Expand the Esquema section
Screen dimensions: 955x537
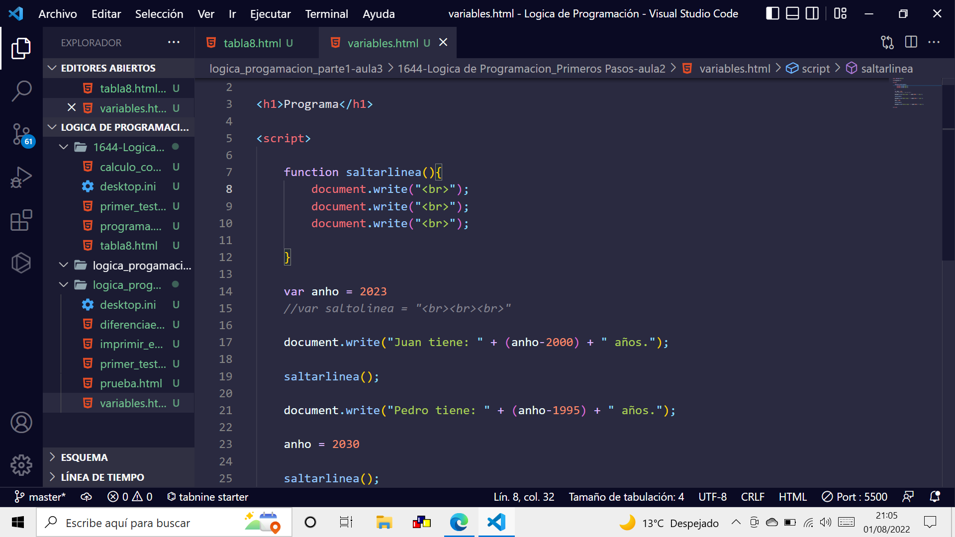click(x=118, y=457)
